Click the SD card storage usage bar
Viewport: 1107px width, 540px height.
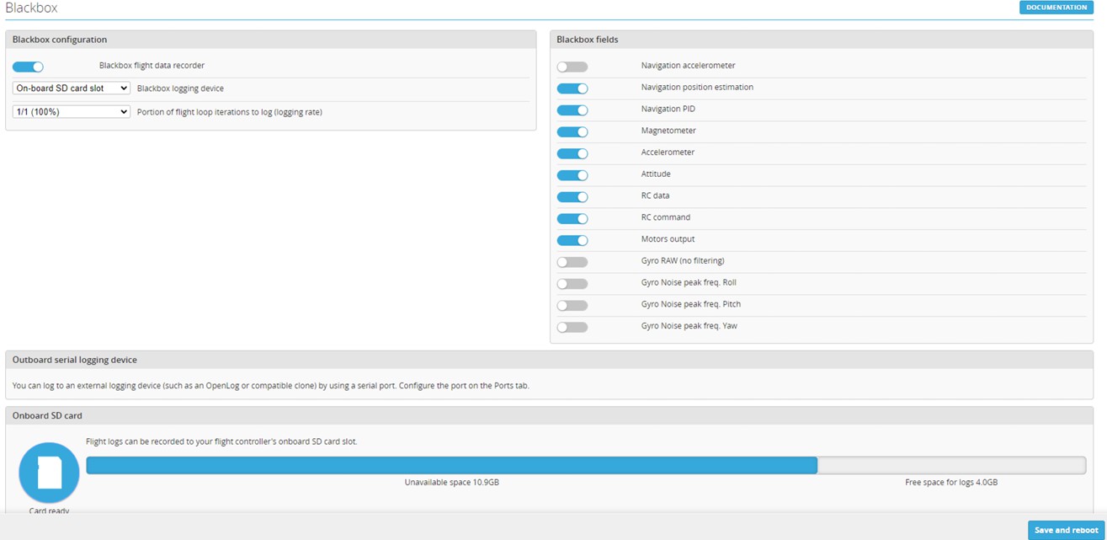click(585, 465)
